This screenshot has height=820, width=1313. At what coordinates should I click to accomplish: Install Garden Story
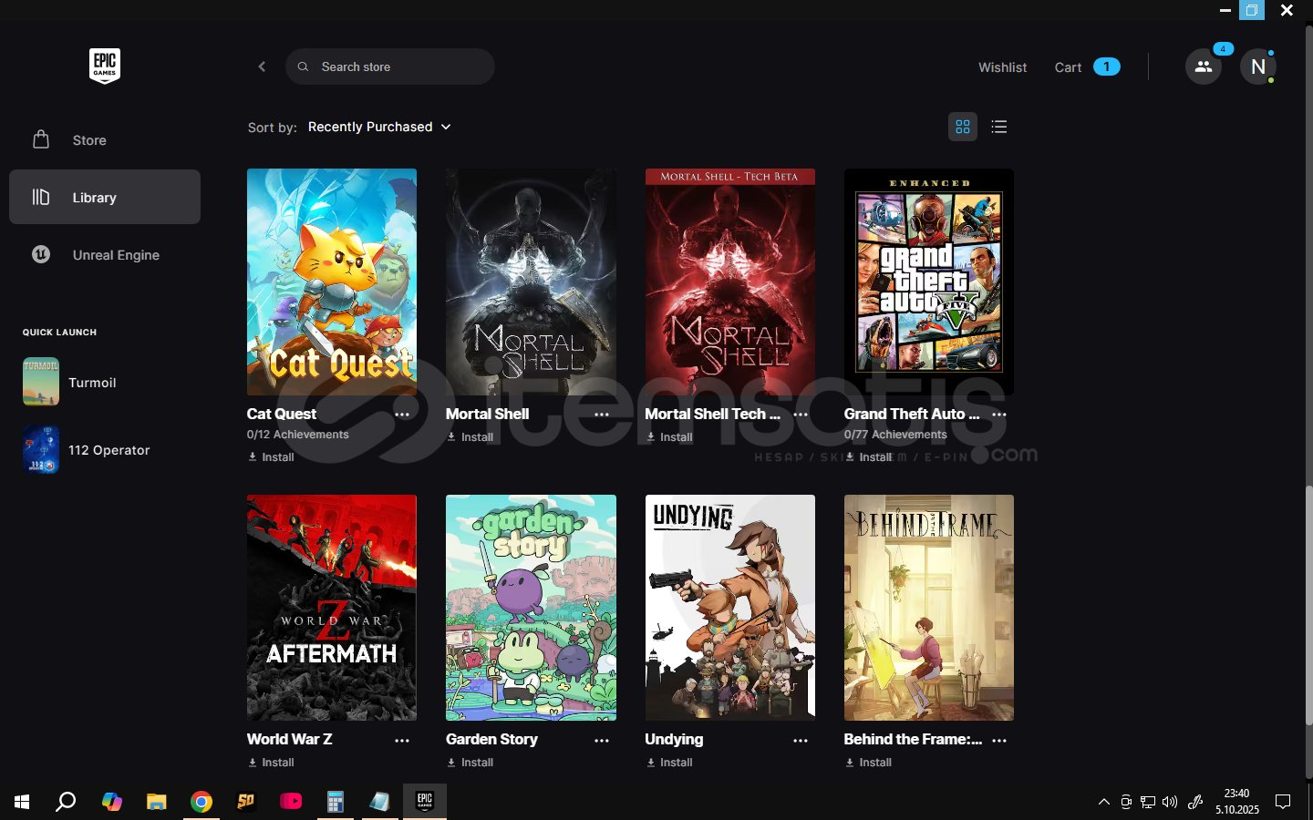click(470, 763)
